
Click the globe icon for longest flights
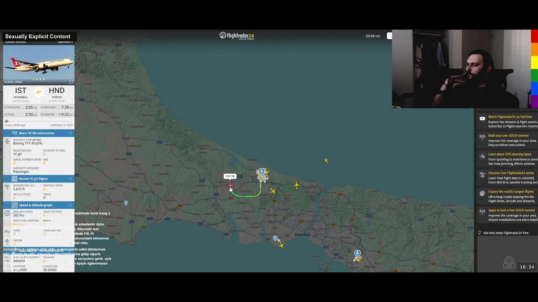(482, 193)
